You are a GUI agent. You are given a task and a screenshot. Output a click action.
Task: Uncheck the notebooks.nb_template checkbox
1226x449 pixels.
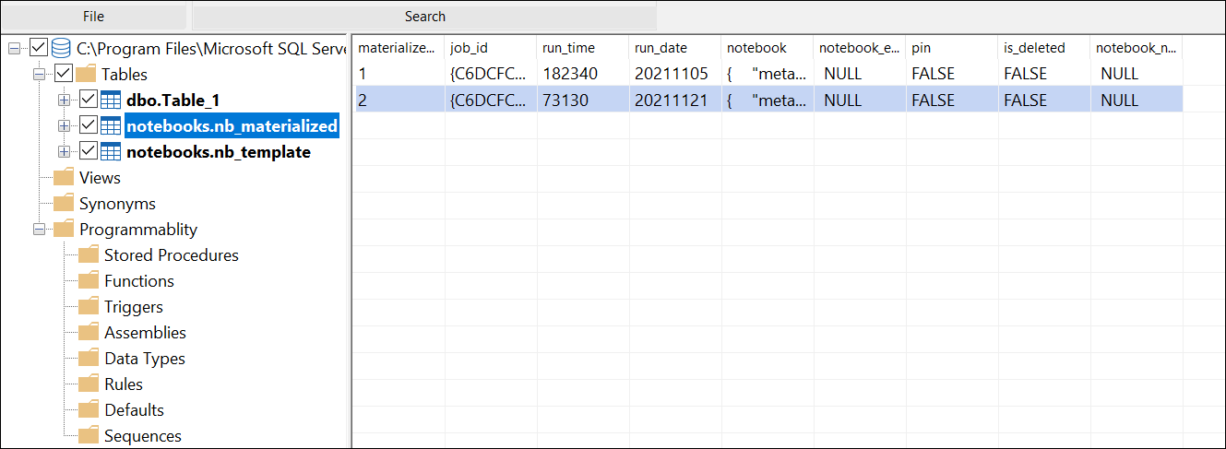click(88, 150)
